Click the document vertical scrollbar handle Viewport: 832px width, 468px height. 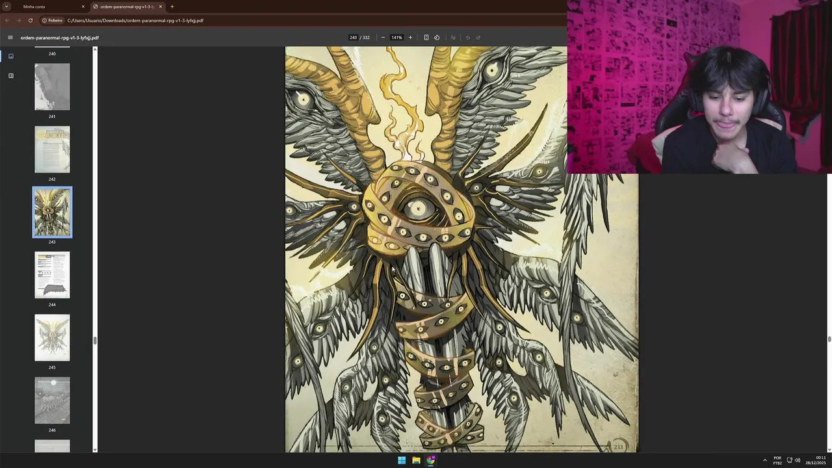click(x=829, y=339)
